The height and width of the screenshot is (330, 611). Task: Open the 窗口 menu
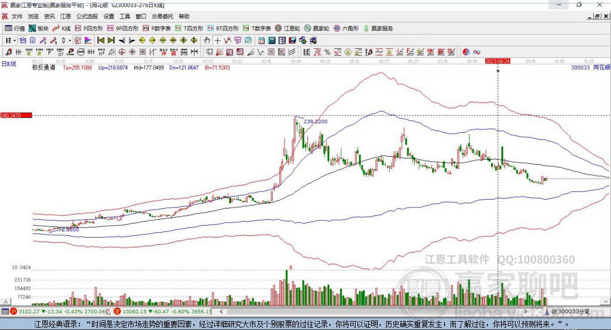coord(141,16)
